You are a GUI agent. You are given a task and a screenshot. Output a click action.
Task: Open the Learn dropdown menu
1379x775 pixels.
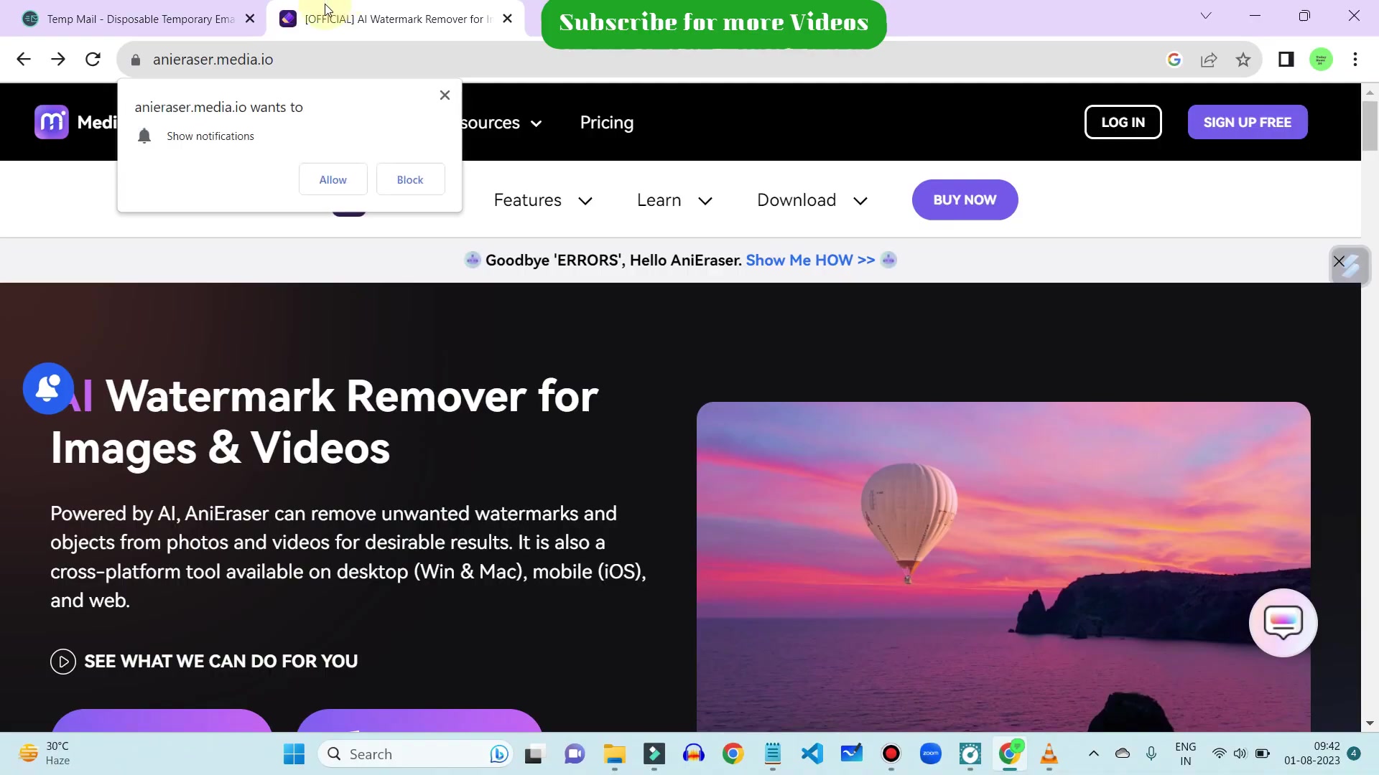tap(674, 200)
